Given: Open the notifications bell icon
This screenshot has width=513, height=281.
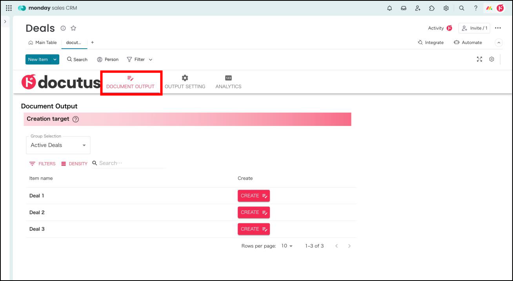Looking at the screenshot, I should [x=389, y=8].
